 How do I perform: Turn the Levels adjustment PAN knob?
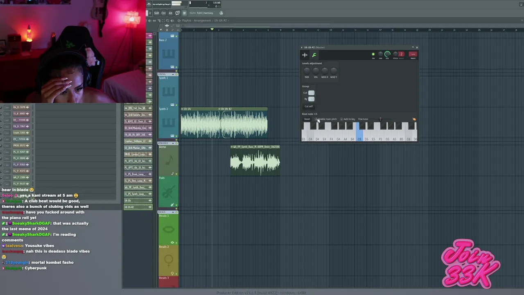(307, 71)
